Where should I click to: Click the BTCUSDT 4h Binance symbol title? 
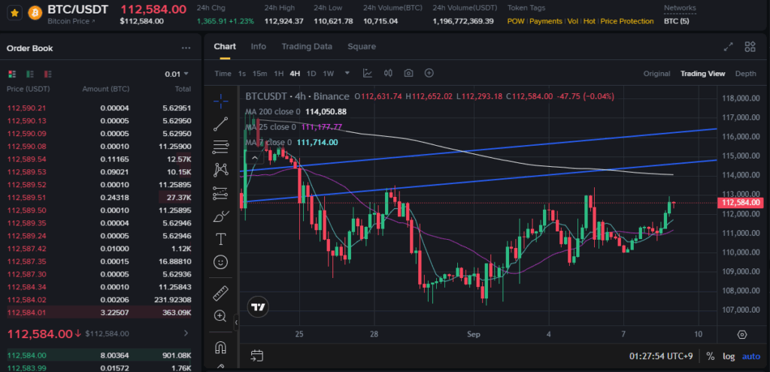pyautogui.click(x=297, y=96)
